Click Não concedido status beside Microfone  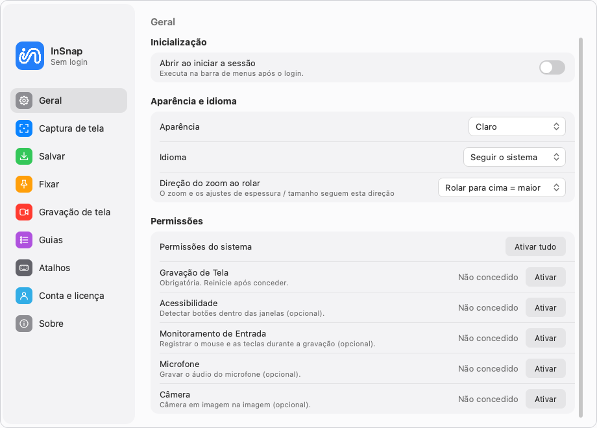[488, 368]
